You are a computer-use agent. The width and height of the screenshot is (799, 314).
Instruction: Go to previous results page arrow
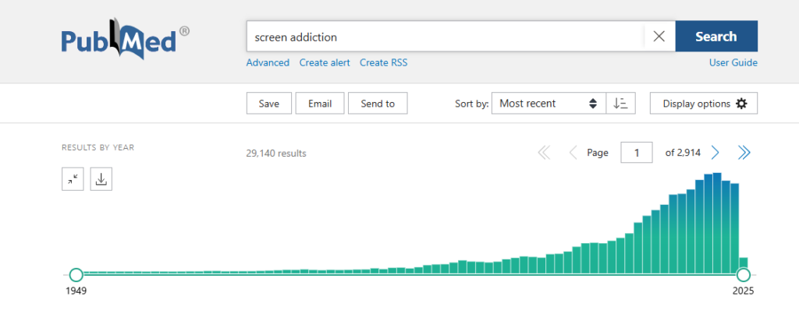573,153
